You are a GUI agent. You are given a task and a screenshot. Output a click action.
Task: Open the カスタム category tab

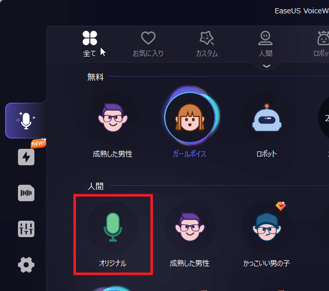tap(207, 43)
